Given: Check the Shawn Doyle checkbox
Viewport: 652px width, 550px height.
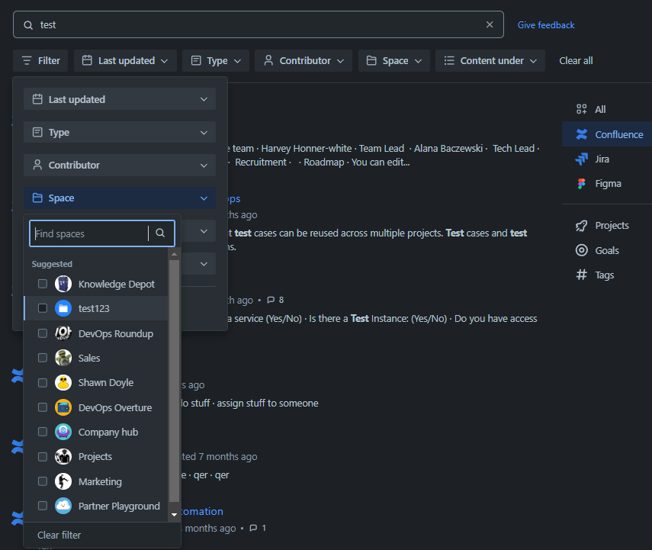Looking at the screenshot, I should click(x=43, y=383).
